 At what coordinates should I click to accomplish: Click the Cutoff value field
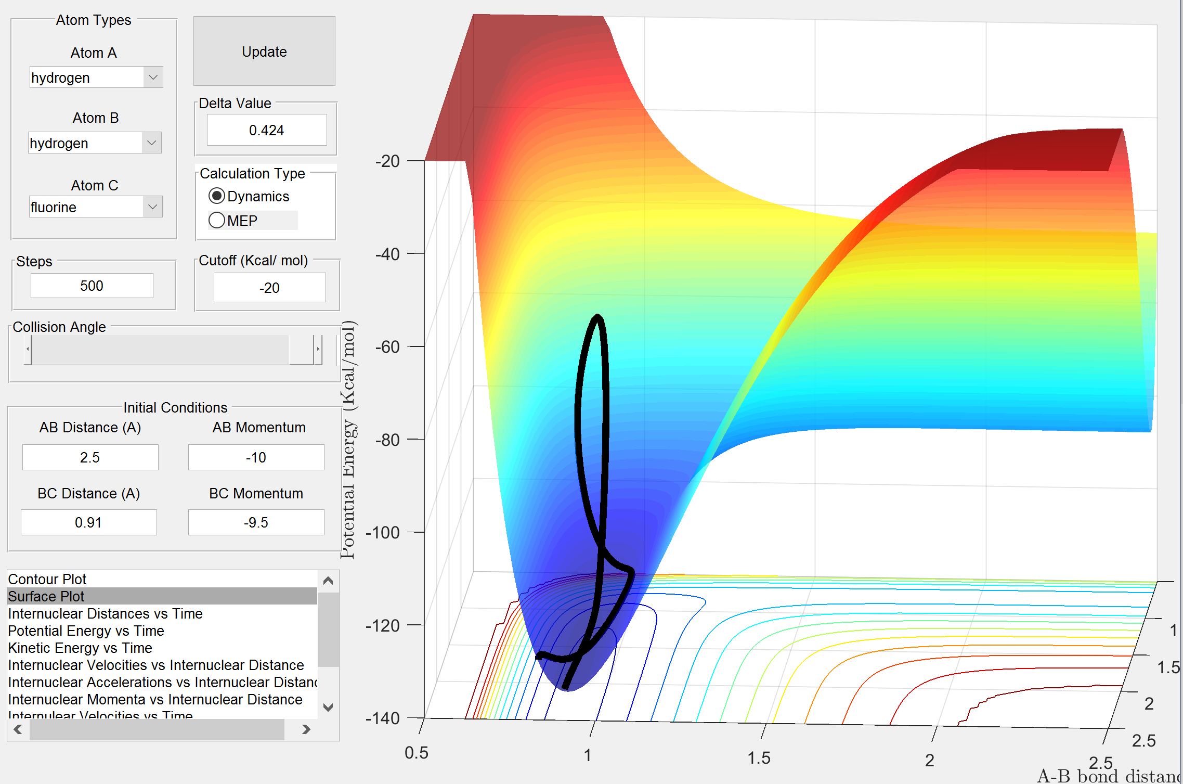pyautogui.click(x=269, y=288)
